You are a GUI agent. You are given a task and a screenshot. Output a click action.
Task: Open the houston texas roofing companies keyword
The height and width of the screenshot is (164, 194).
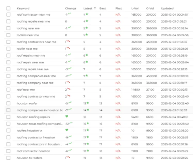tap(39, 124)
